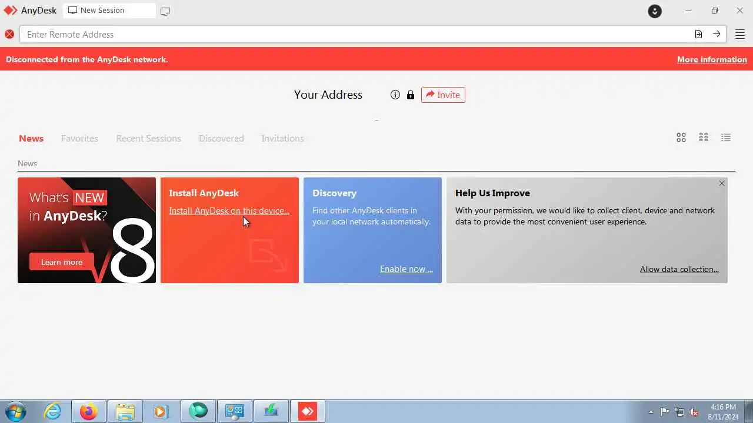Viewport: 753px width, 423px height.
Task: Click the network tray icon
Action: (x=679, y=412)
